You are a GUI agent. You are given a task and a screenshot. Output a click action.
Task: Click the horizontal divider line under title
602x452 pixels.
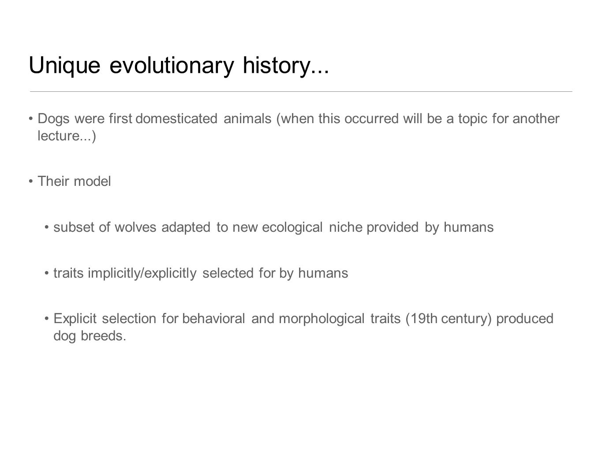tap(301, 91)
